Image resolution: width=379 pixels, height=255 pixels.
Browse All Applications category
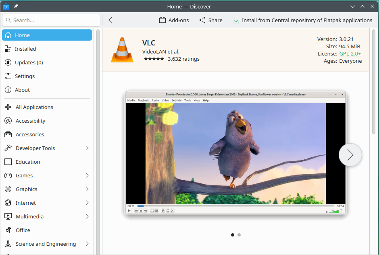47,107
